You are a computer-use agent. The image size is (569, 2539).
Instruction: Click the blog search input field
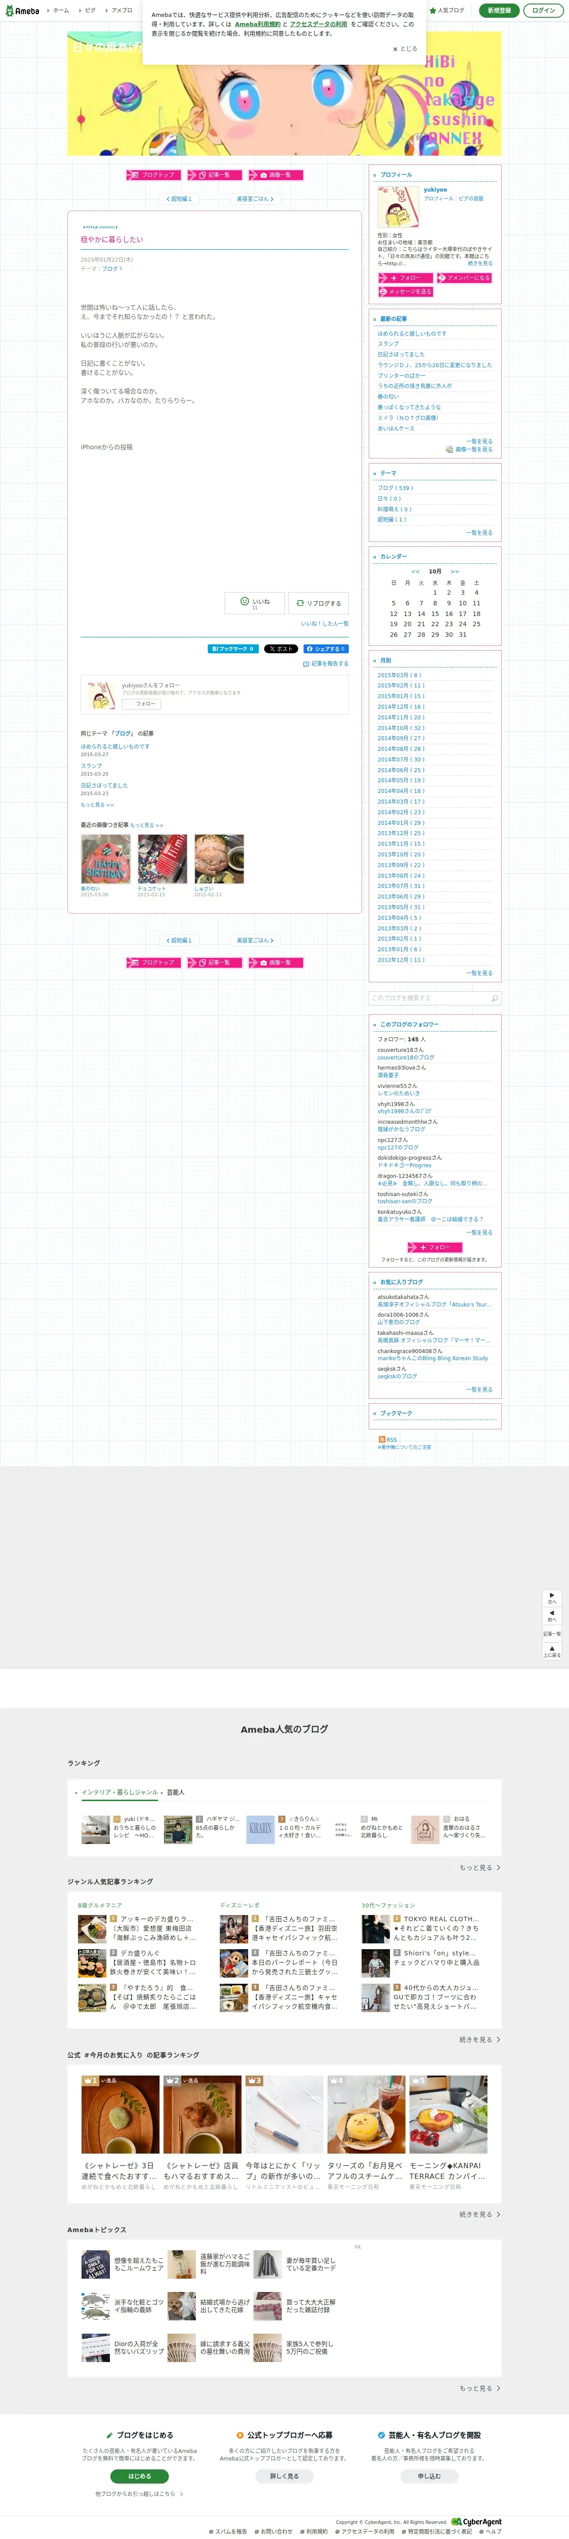(428, 998)
